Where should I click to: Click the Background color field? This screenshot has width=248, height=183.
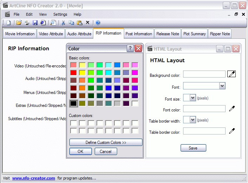tap(204, 74)
